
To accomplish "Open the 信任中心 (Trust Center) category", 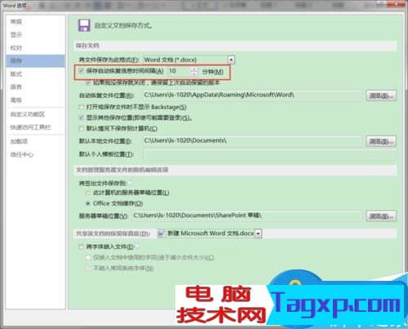I will [x=22, y=154].
